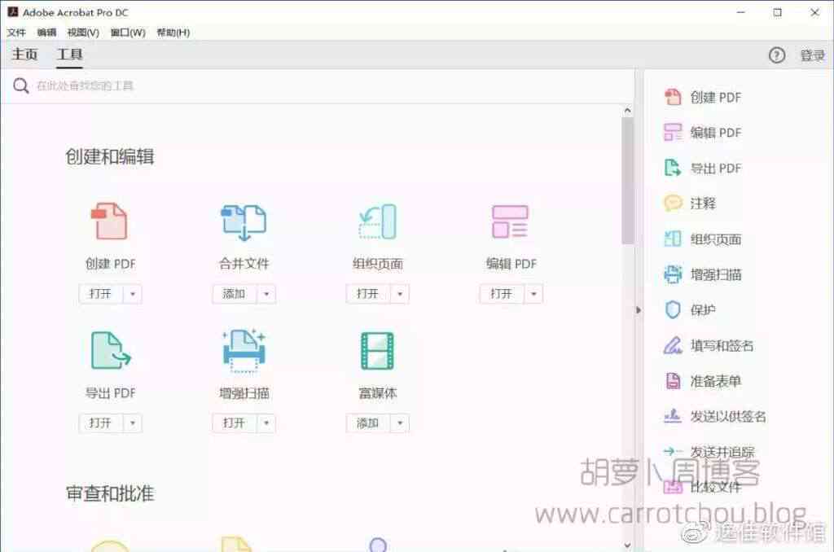Screen dimensions: 834x552
Task: Open the 编辑 menu
Action: (46, 33)
